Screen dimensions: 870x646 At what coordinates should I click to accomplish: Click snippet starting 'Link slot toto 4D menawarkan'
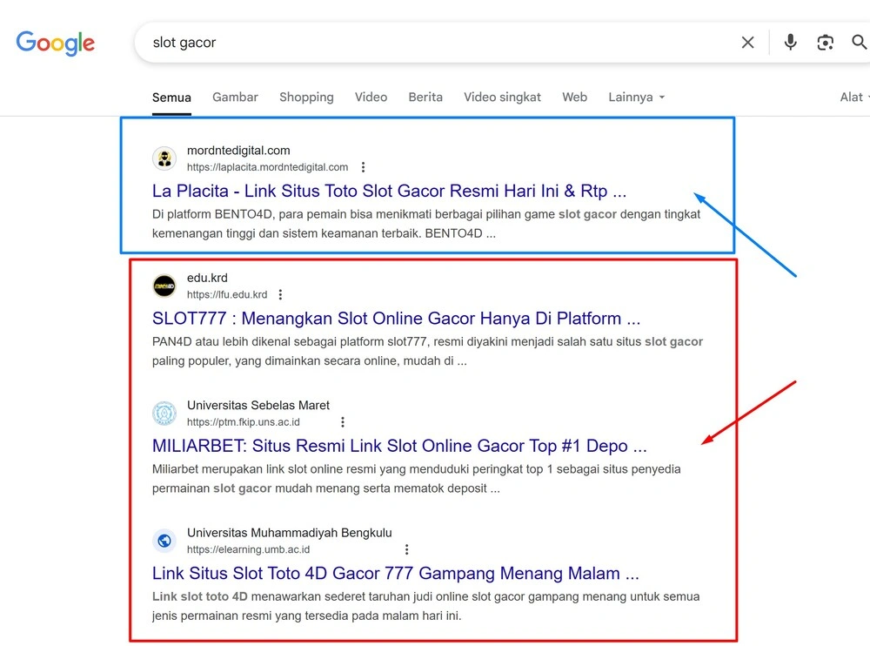point(425,606)
